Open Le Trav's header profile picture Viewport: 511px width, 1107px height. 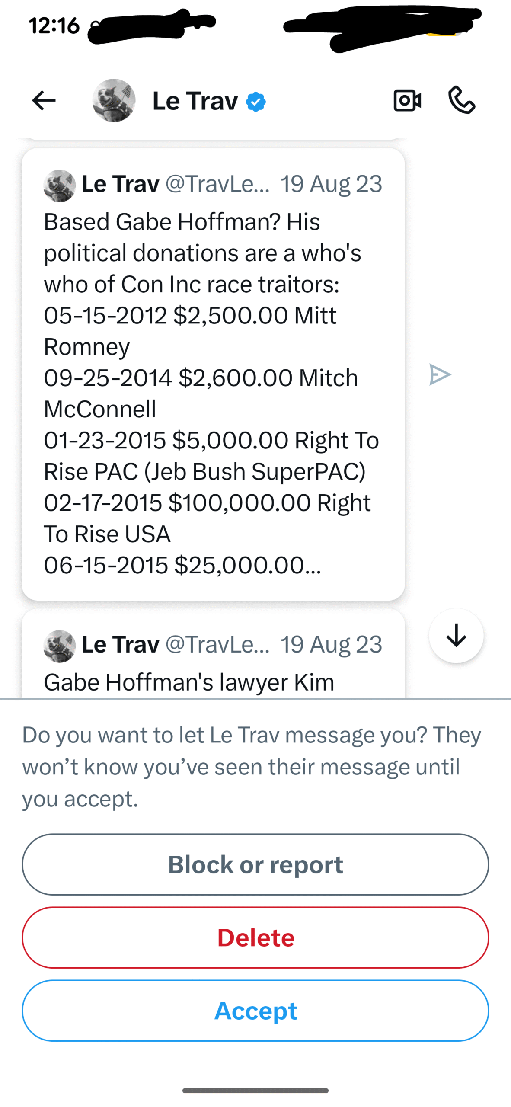point(114,101)
